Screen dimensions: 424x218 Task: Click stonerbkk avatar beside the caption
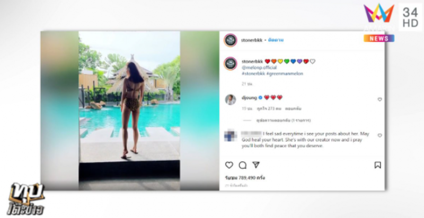231,63
